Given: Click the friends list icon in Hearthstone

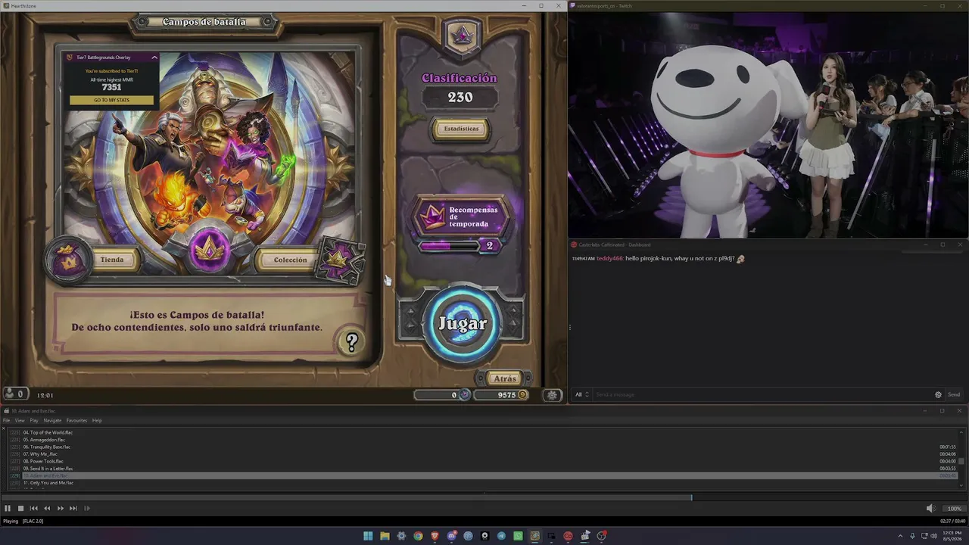Looking at the screenshot, I should click(x=14, y=394).
